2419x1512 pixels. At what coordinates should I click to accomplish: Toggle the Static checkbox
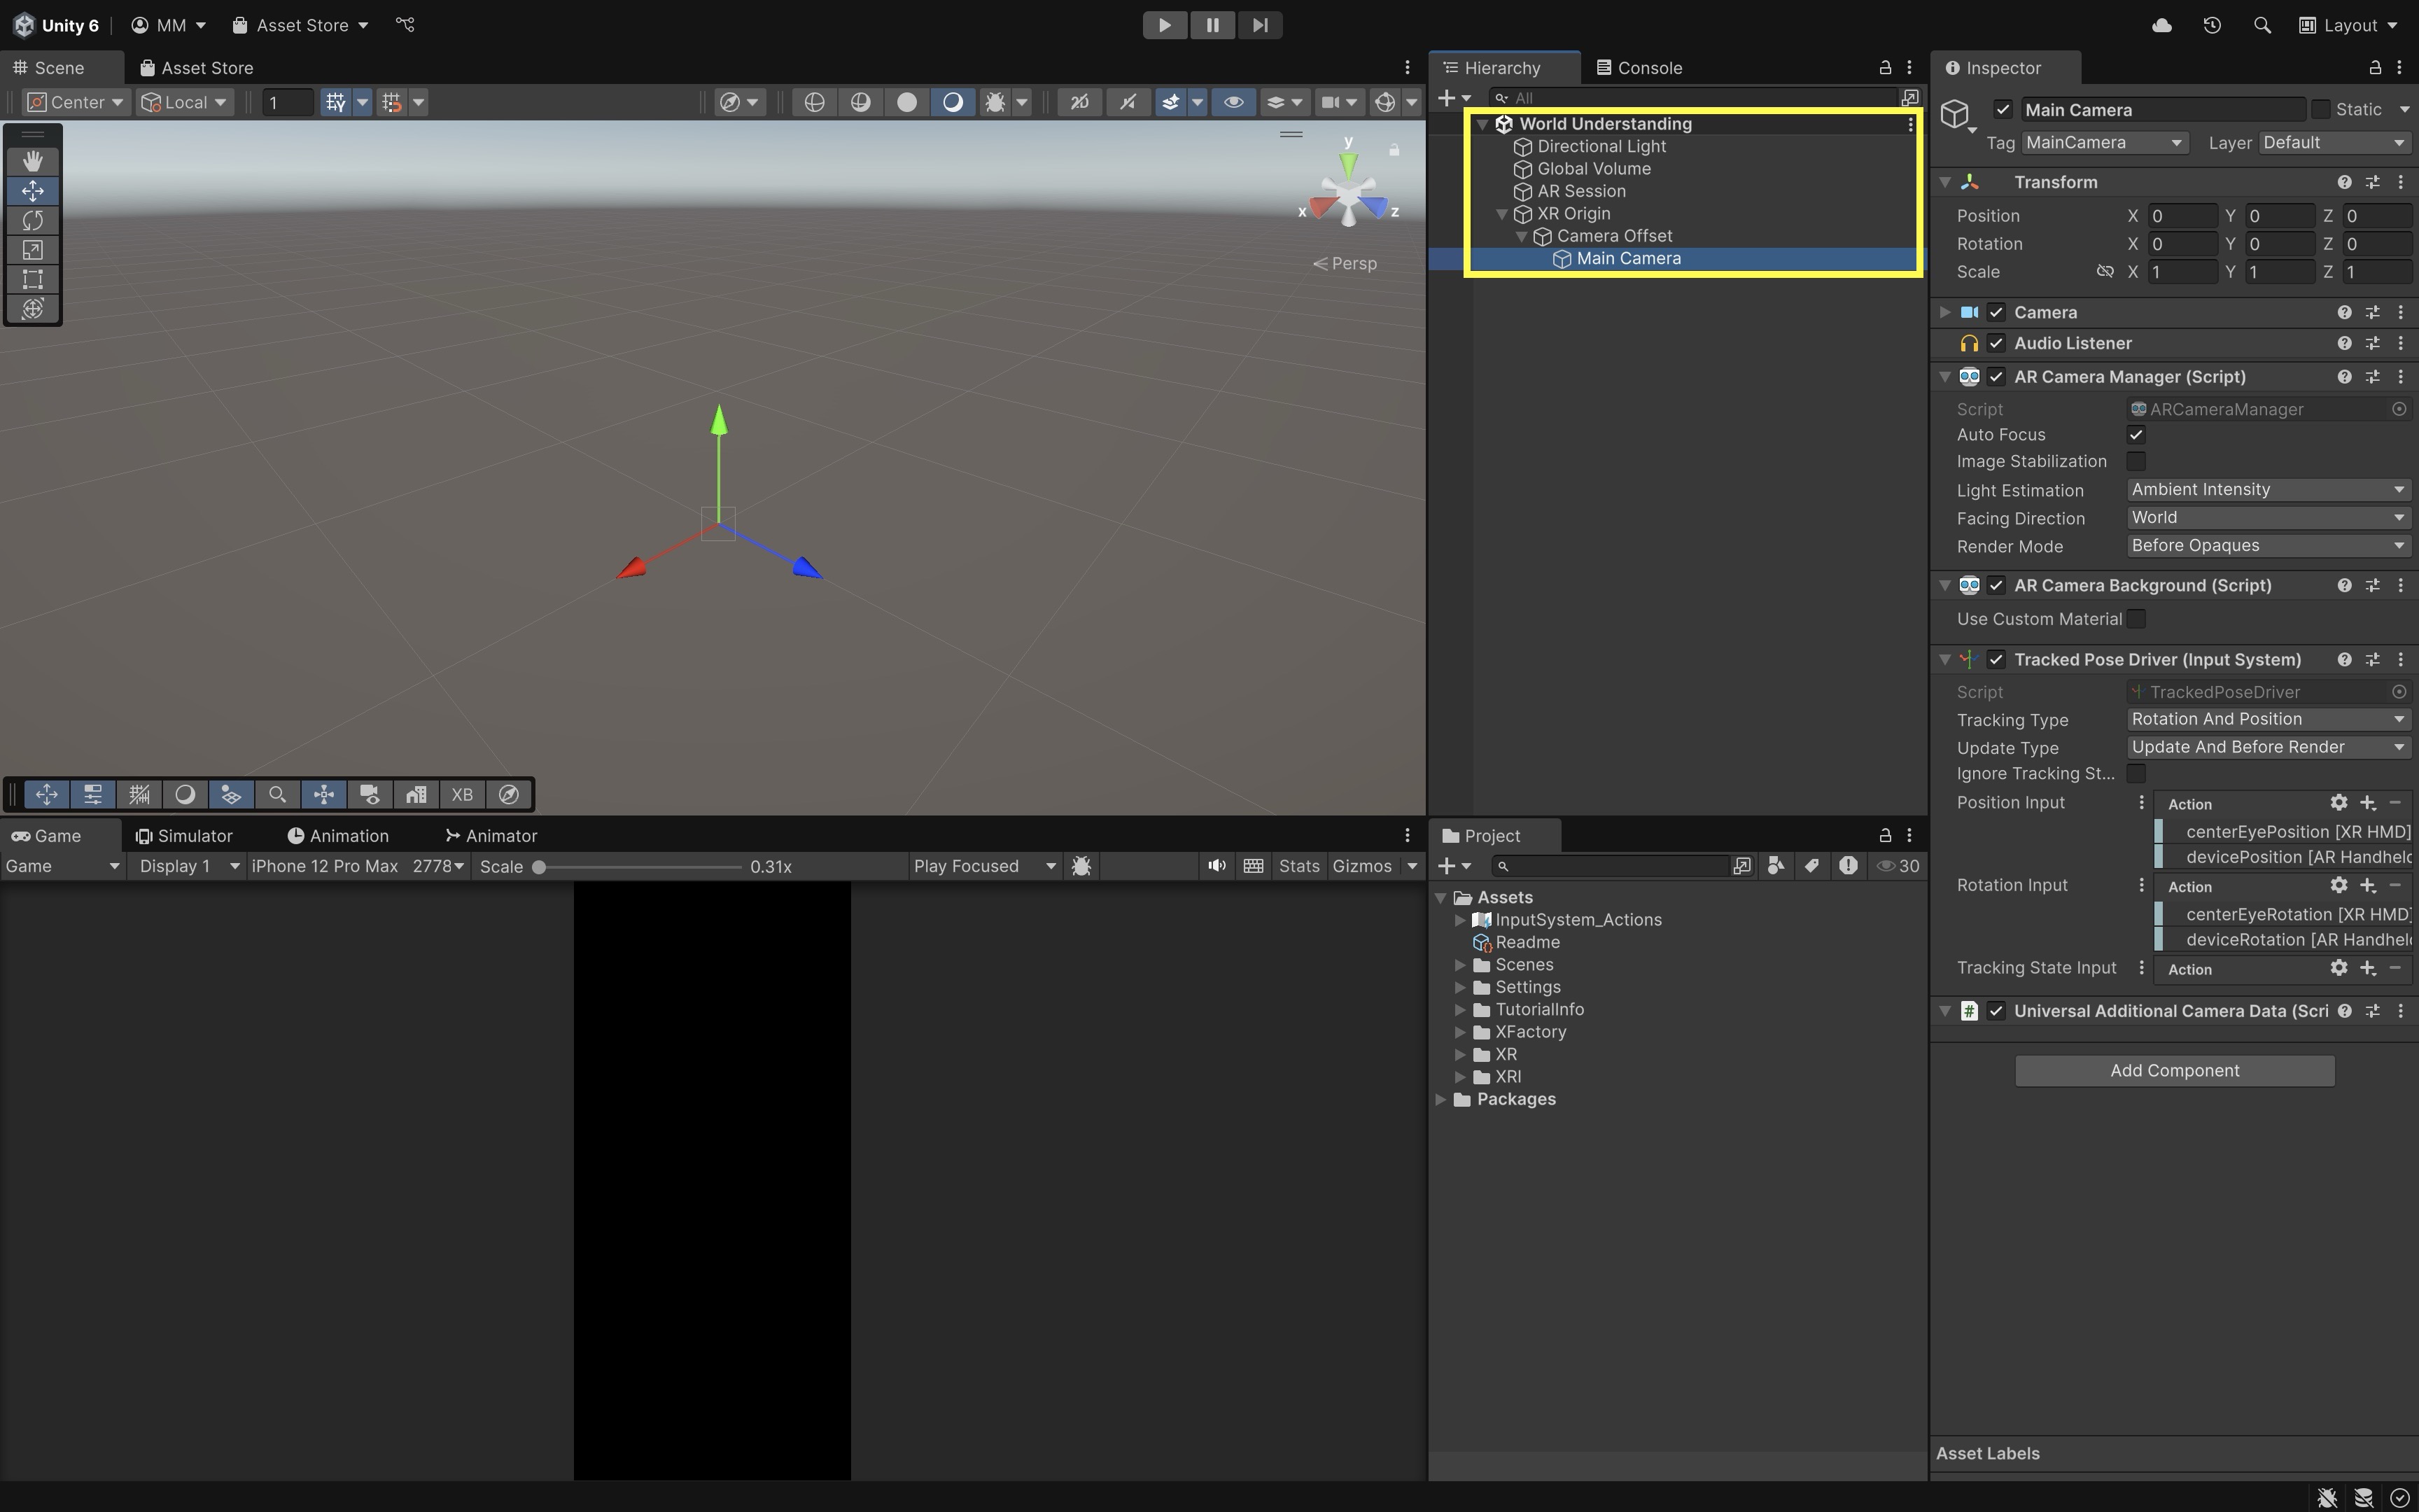pyautogui.click(x=2321, y=109)
